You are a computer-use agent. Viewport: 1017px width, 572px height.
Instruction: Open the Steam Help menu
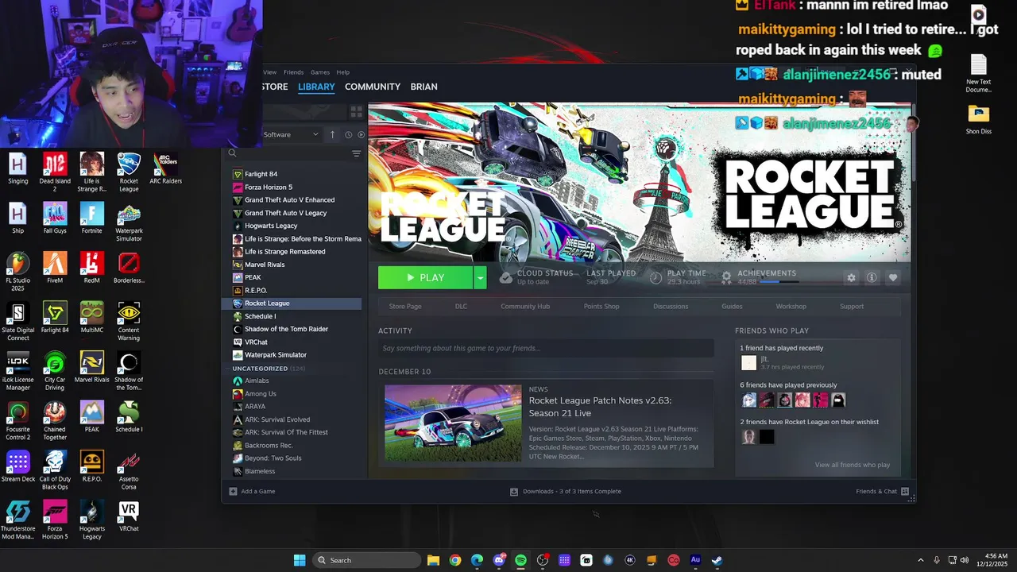[342, 72]
